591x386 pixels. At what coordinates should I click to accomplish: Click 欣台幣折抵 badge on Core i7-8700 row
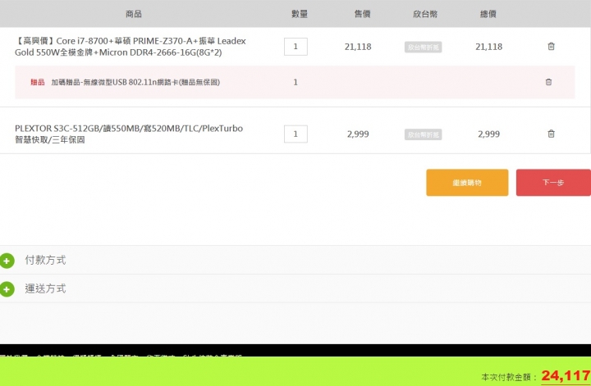(x=423, y=47)
